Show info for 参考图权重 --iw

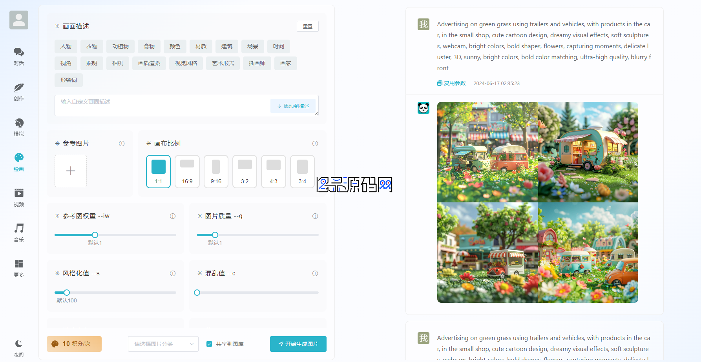[173, 216]
